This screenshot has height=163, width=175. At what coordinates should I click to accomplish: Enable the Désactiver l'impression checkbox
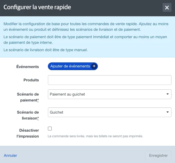click(x=50, y=128)
